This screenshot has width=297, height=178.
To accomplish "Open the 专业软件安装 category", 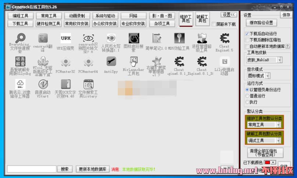I will tap(133, 23).
